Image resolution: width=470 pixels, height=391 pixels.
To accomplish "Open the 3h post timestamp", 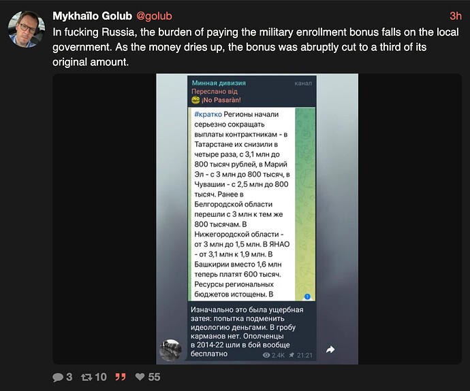I will click(455, 16).
